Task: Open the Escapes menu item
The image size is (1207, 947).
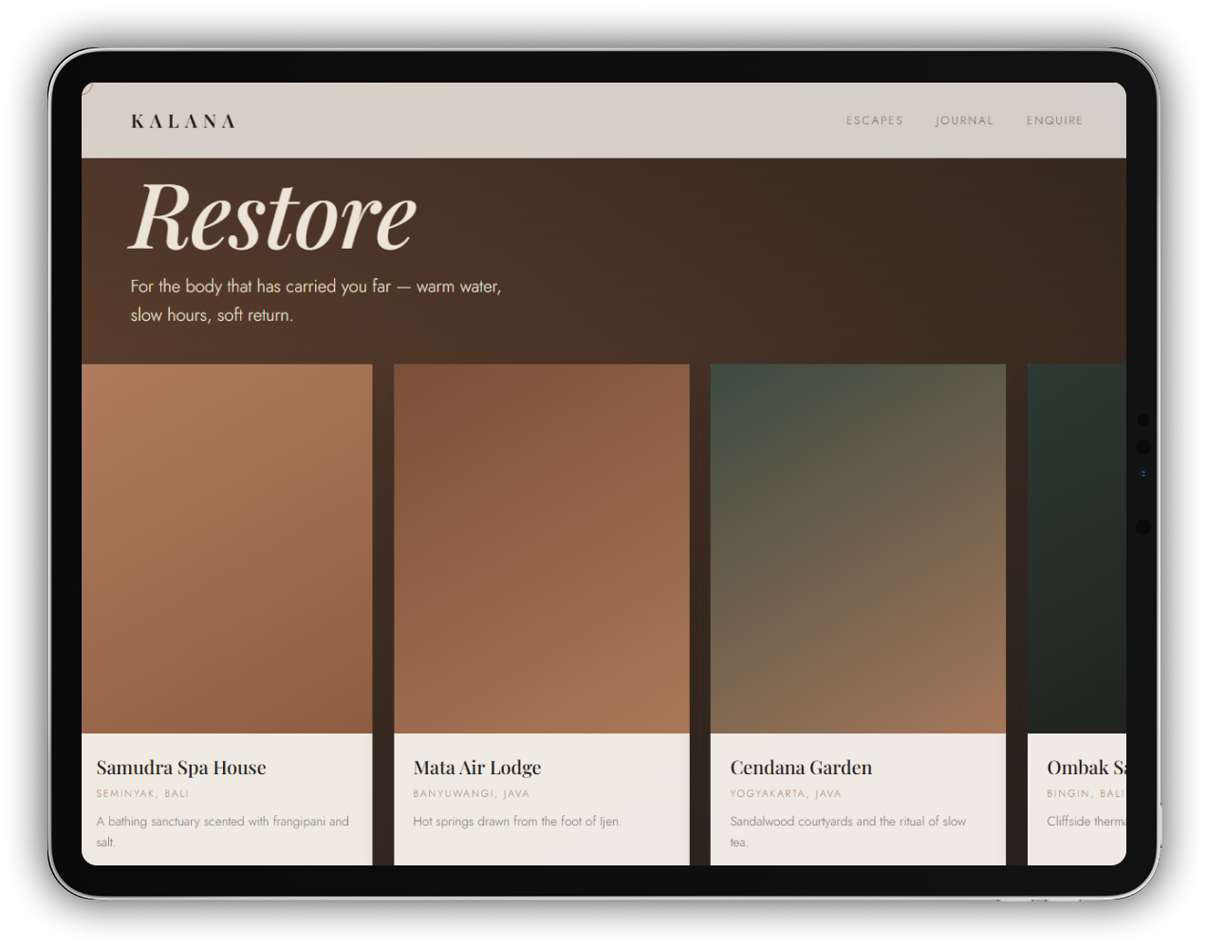Action: (874, 121)
